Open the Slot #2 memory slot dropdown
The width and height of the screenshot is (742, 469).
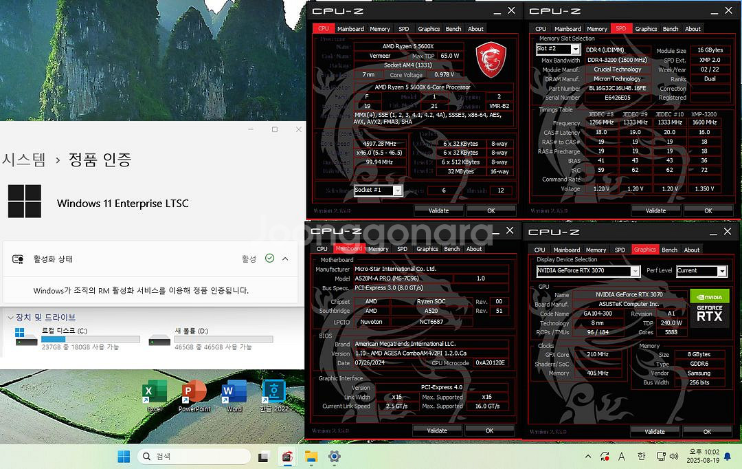pos(575,49)
